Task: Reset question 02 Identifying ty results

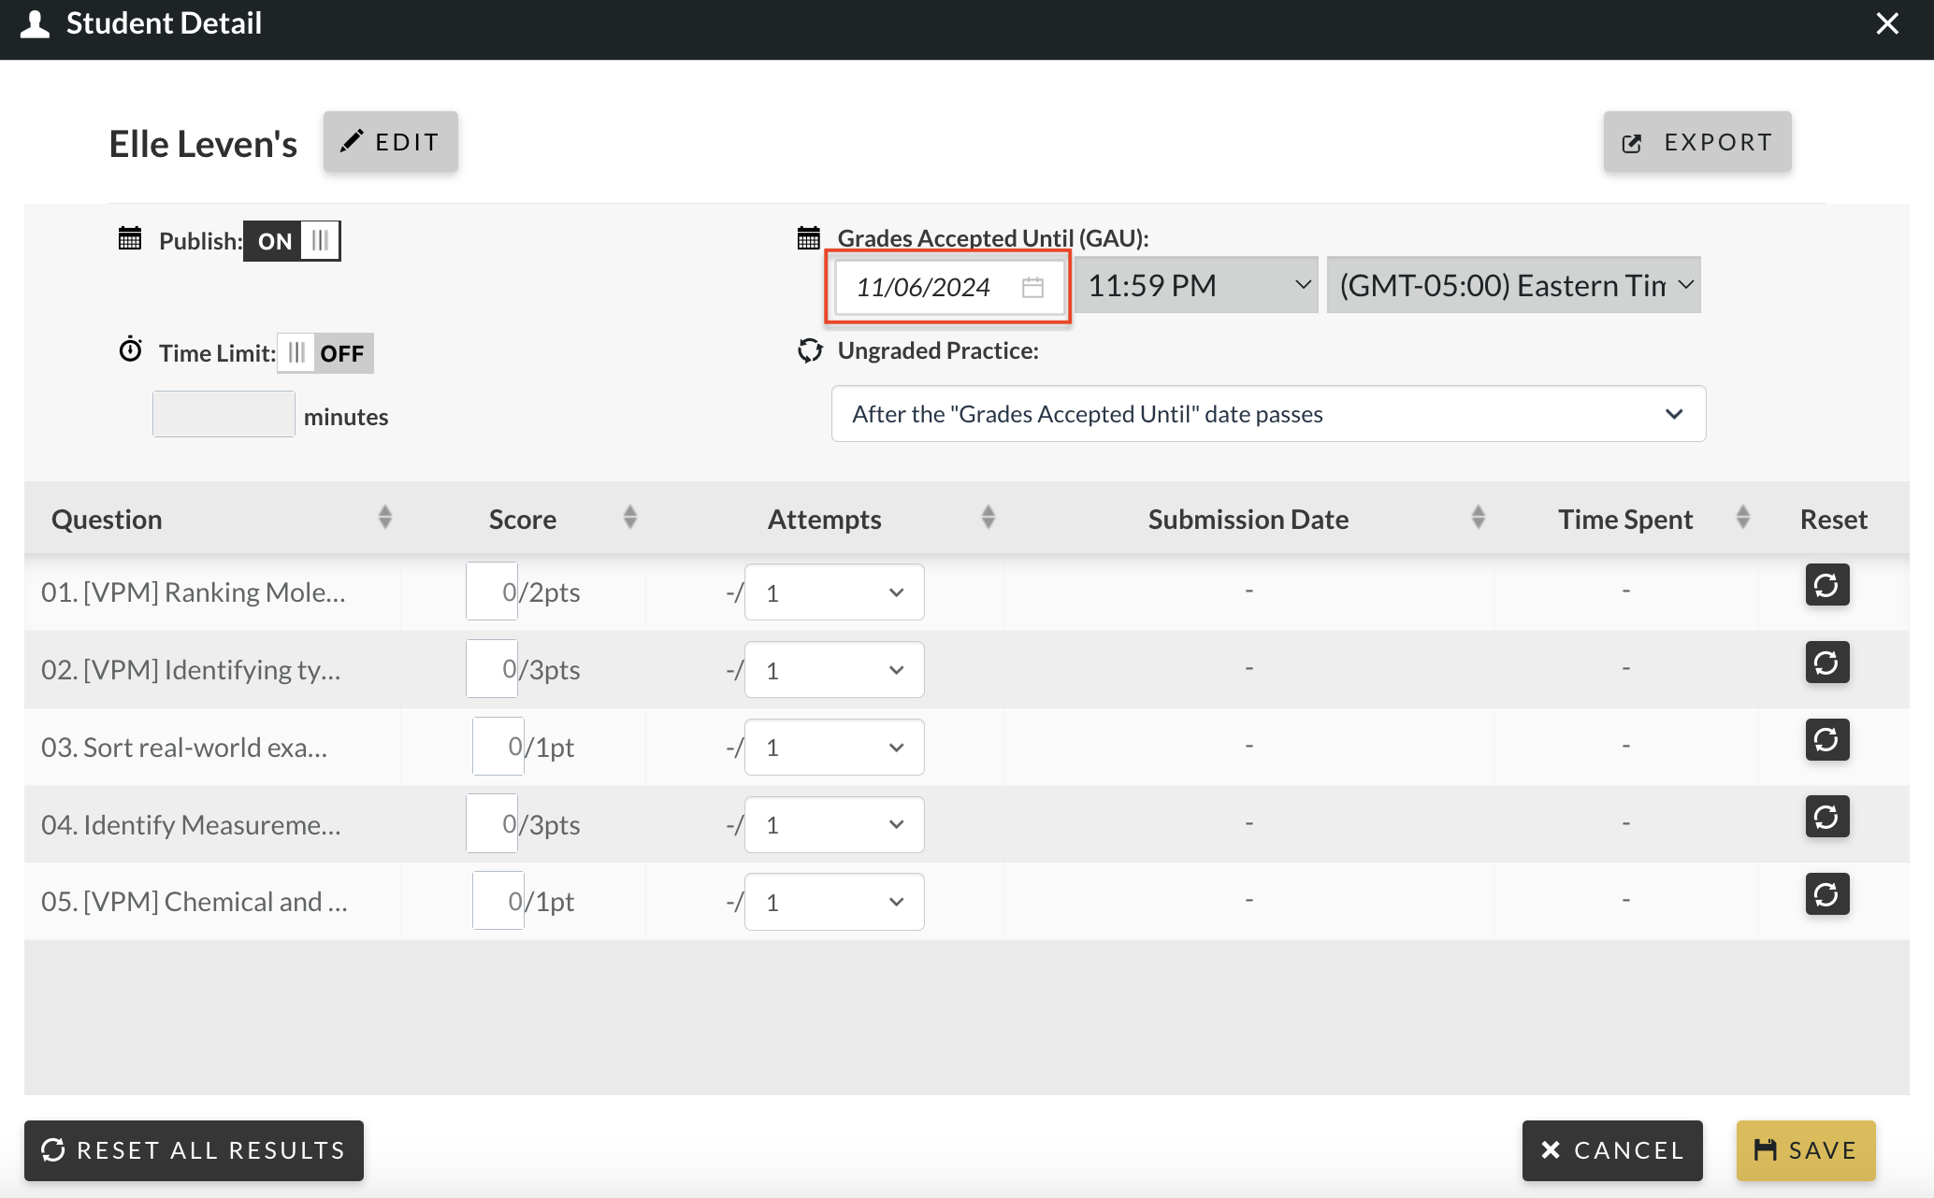Action: [1826, 663]
